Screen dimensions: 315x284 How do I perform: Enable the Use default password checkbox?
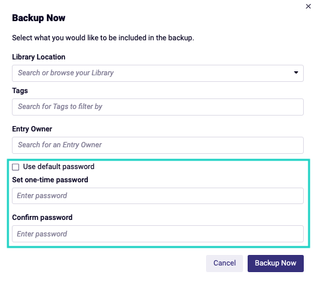[x=15, y=167]
